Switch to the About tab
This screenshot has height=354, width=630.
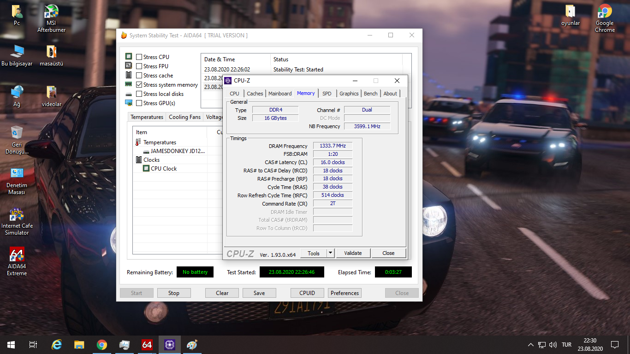point(390,94)
